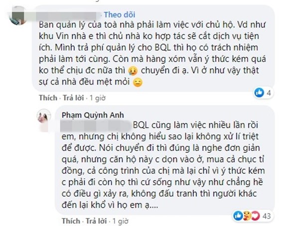This screenshot has height=226, width=299.
Task: Click the blue like reaction icon with 4
Action: [273, 92]
